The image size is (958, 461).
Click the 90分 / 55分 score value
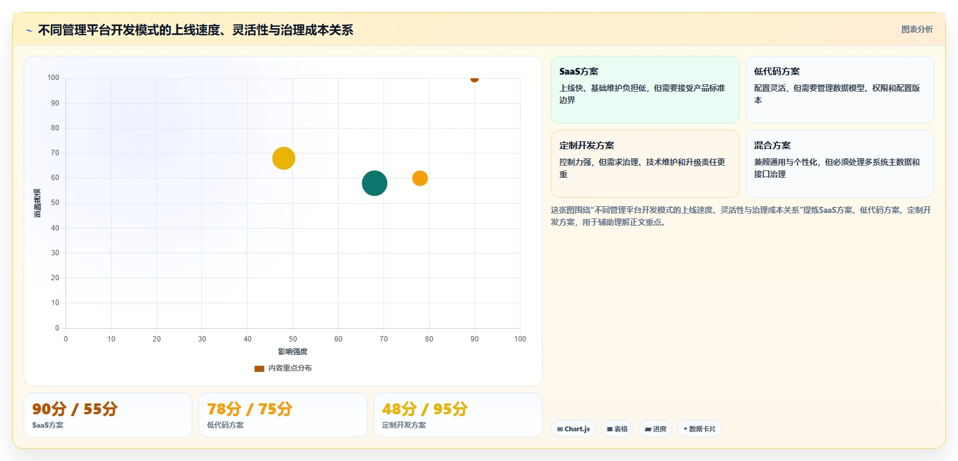tap(75, 409)
